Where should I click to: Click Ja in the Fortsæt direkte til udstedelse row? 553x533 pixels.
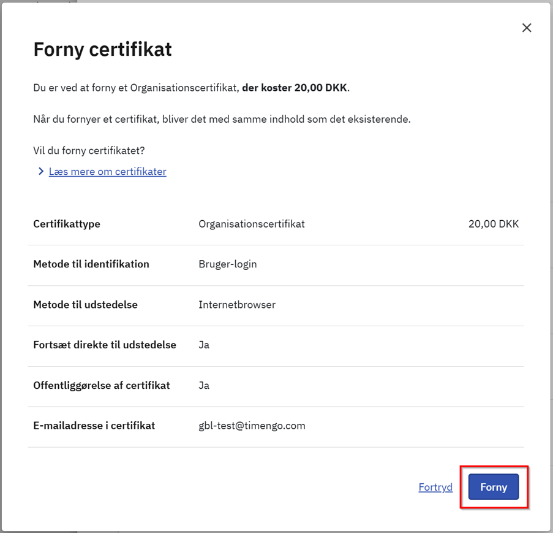tap(204, 345)
